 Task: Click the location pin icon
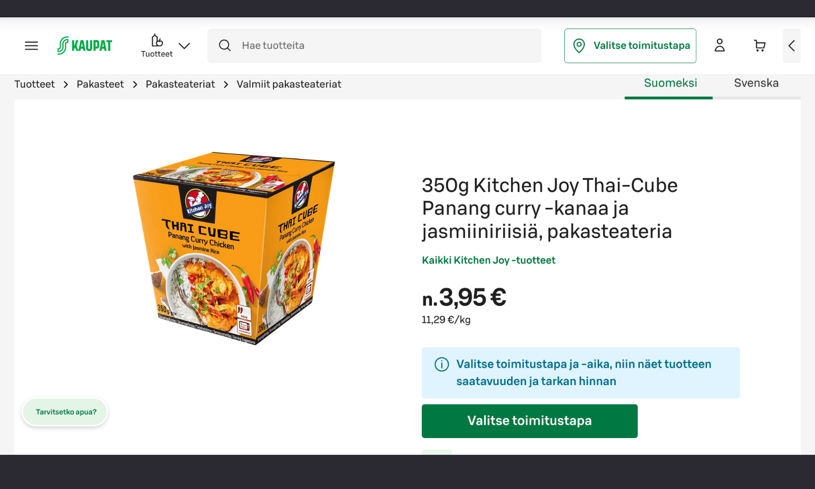(579, 46)
